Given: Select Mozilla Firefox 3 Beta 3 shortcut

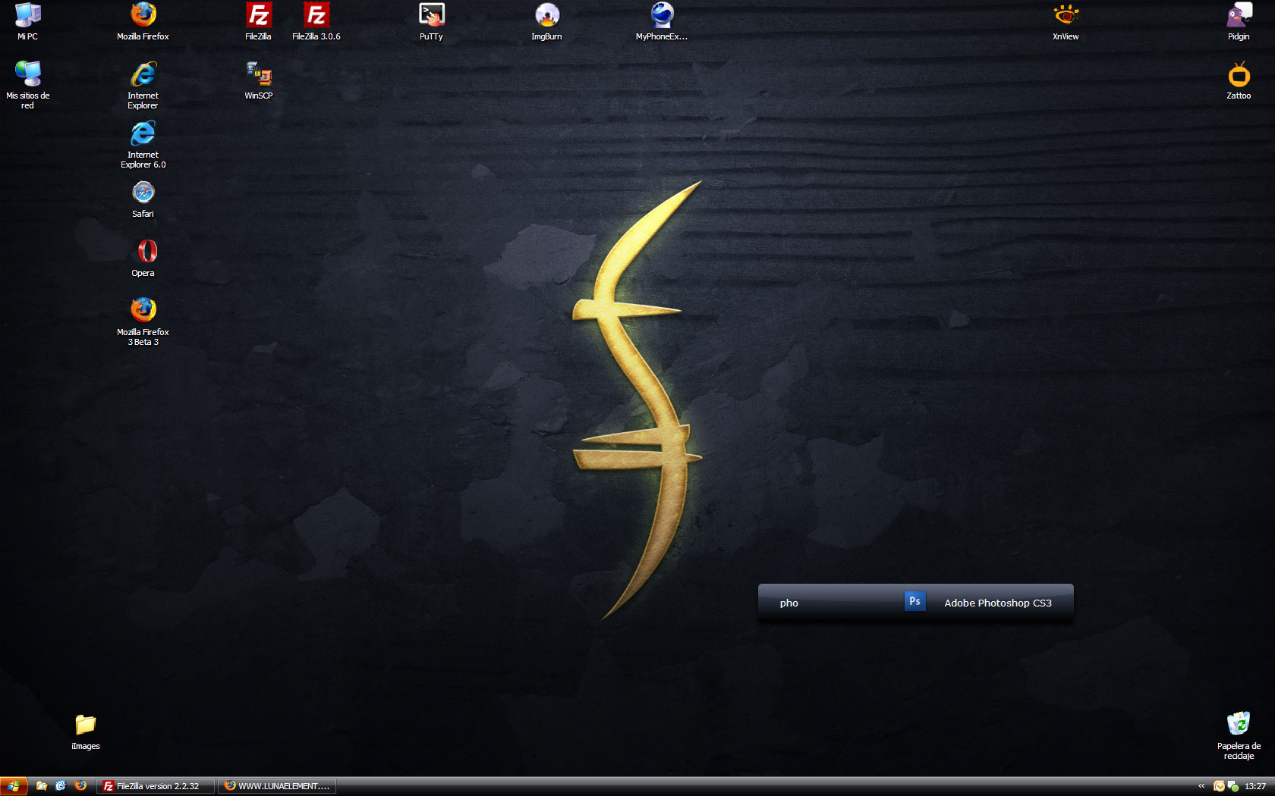Looking at the screenshot, I should coord(143,312).
